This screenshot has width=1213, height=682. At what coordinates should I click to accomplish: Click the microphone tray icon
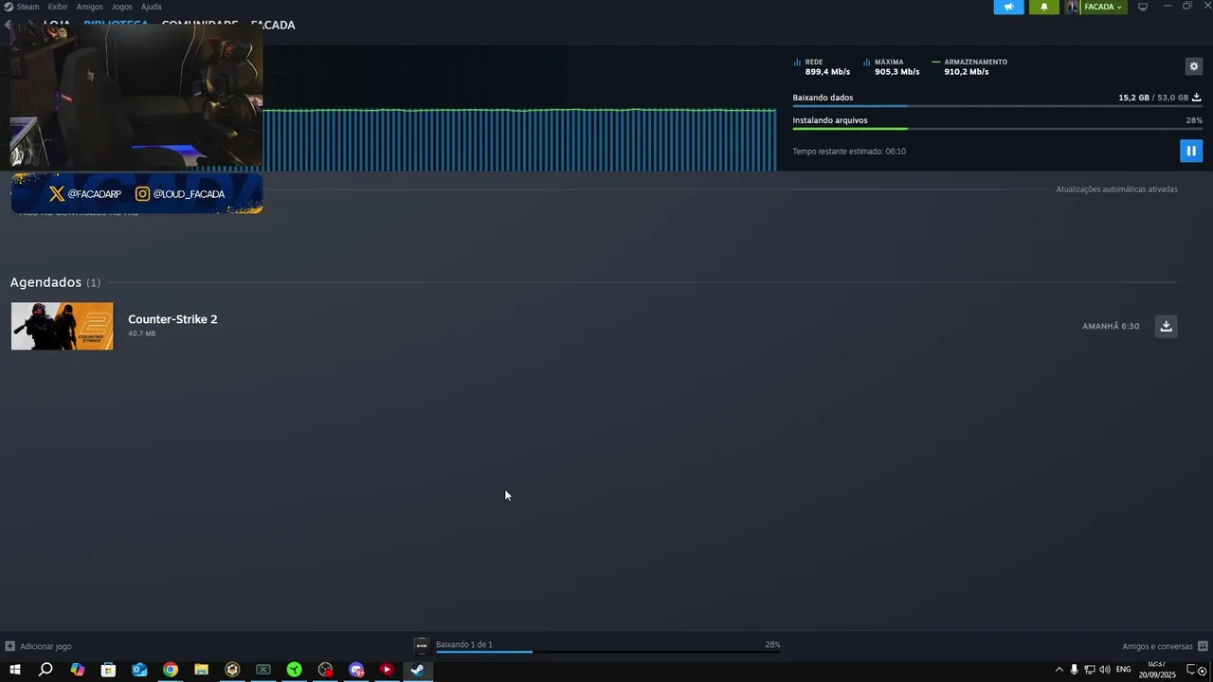pos(1074,670)
